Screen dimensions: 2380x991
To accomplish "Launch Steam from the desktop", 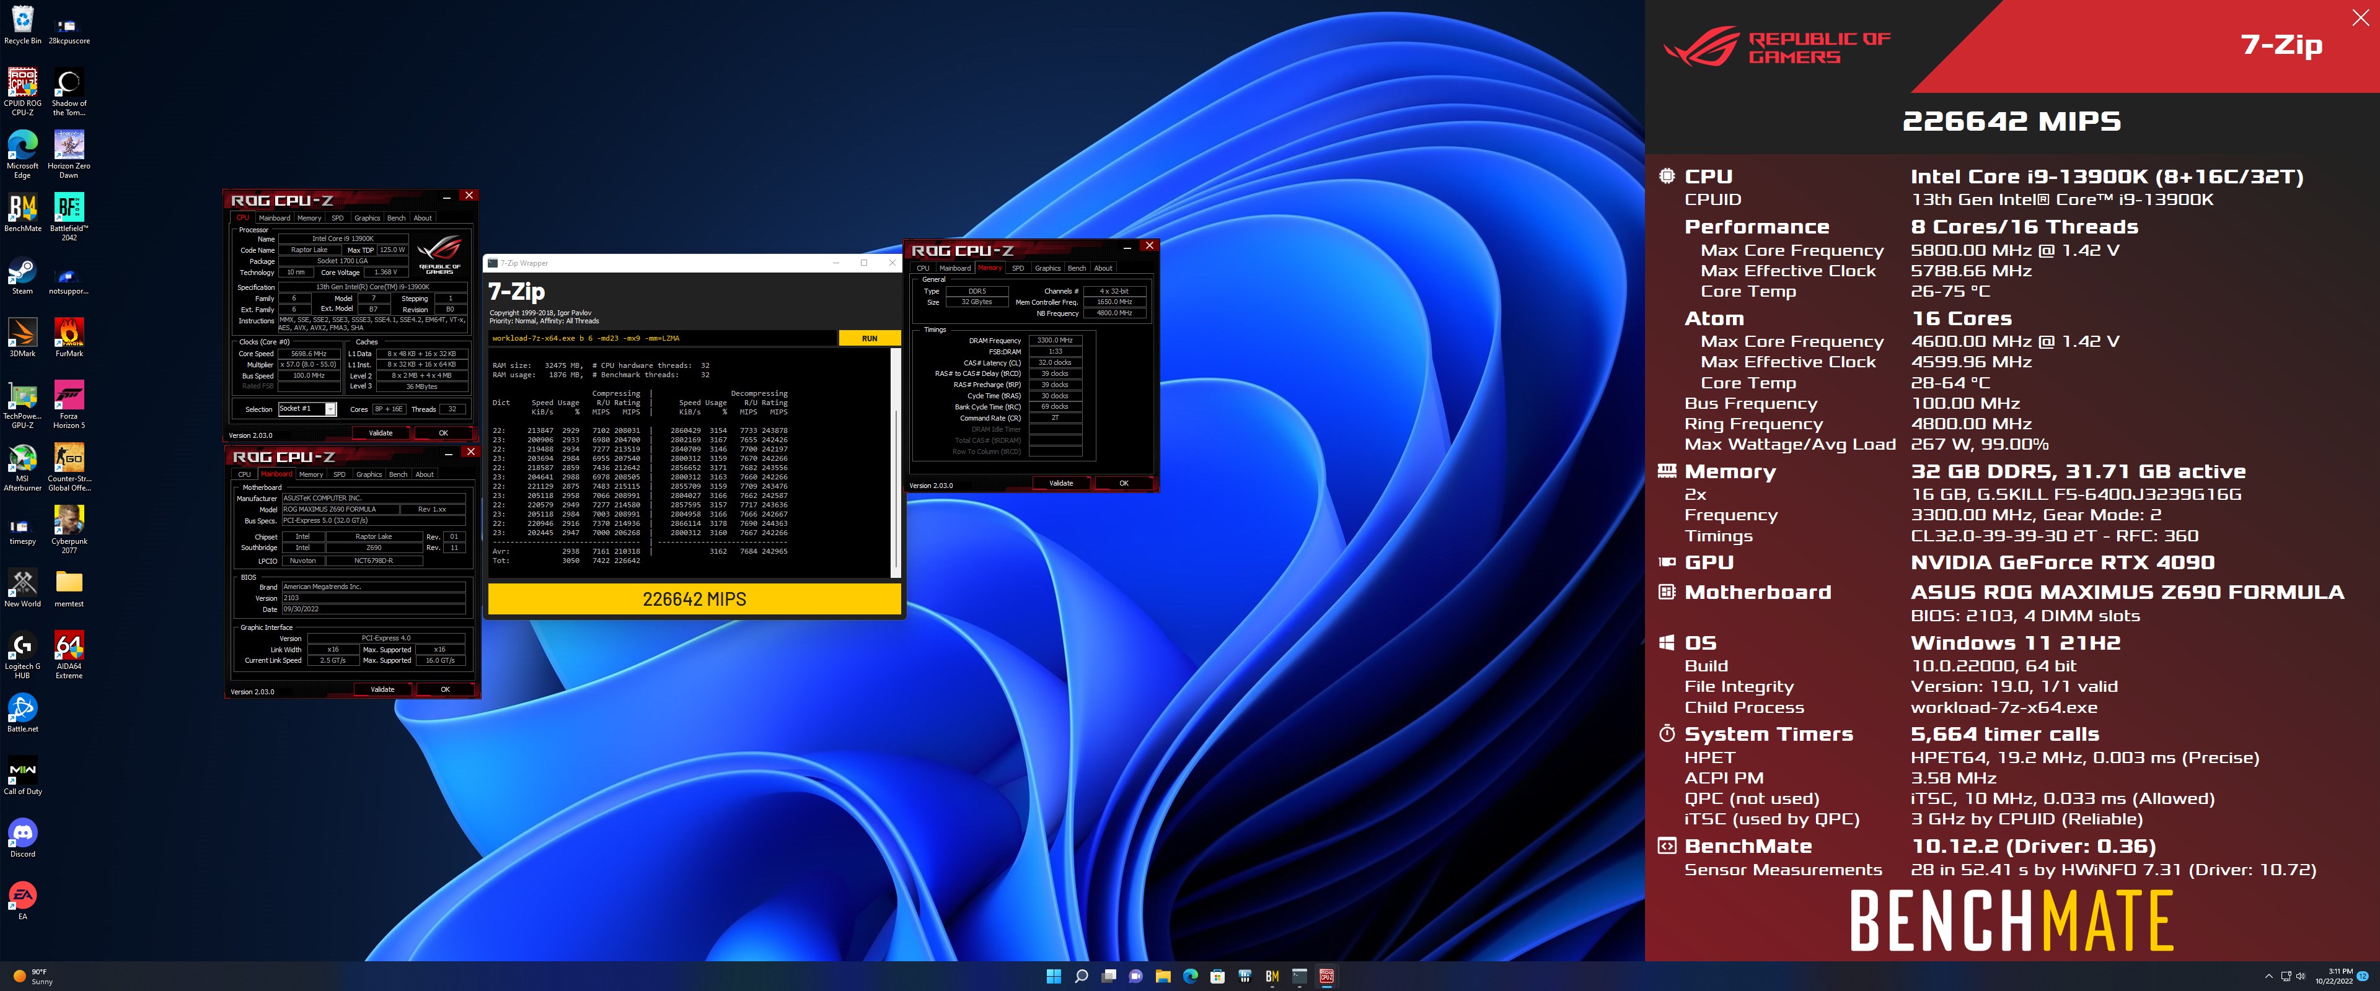I will pos(22,275).
